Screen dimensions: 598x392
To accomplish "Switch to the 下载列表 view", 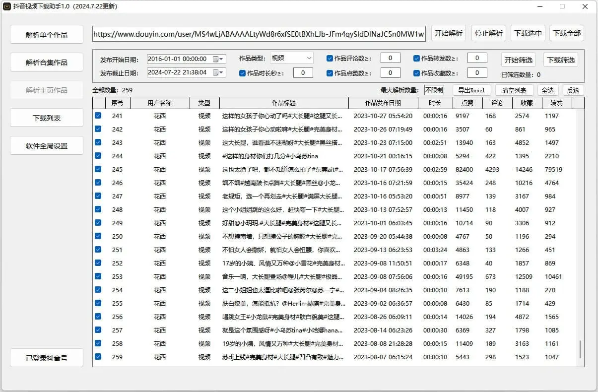I will tap(46, 118).
